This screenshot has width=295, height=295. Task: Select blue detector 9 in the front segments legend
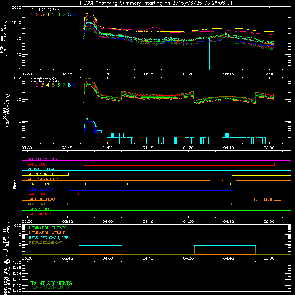point(75,14)
